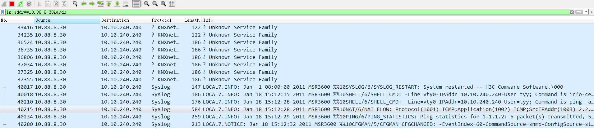Restart the current packet capture
The image size is (594, 137).
tap(21, 4)
